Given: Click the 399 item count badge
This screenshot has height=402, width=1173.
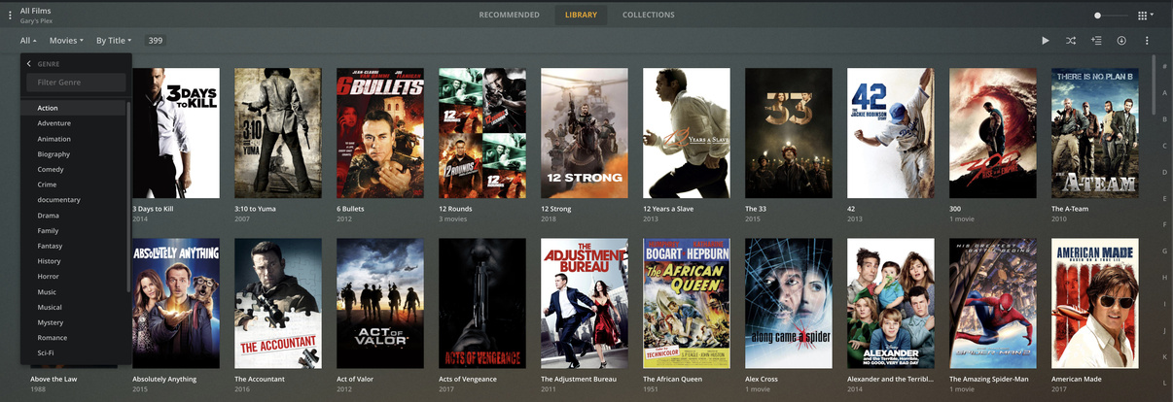Looking at the screenshot, I should (x=155, y=41).
